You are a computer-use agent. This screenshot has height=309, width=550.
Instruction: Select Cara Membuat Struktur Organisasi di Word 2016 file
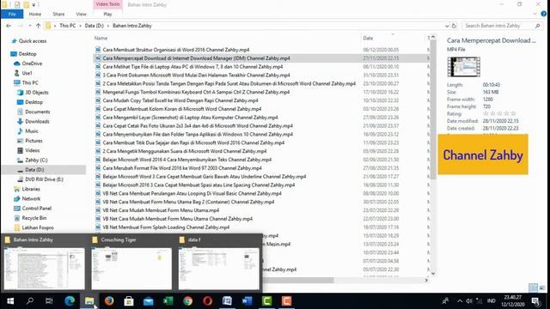click(175, 50)
